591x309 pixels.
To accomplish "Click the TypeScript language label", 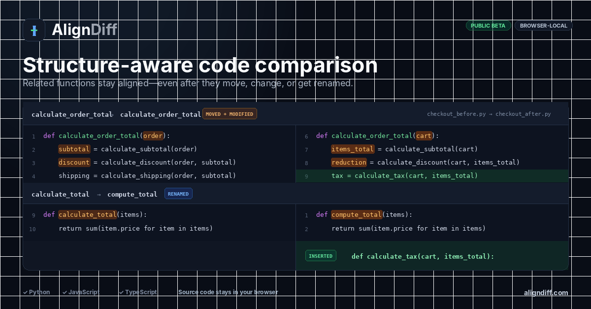I will 141,292.
